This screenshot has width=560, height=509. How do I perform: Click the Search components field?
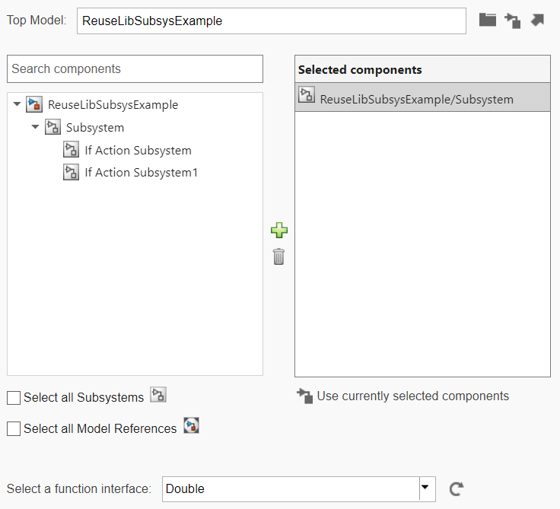(x=135, y=68)
